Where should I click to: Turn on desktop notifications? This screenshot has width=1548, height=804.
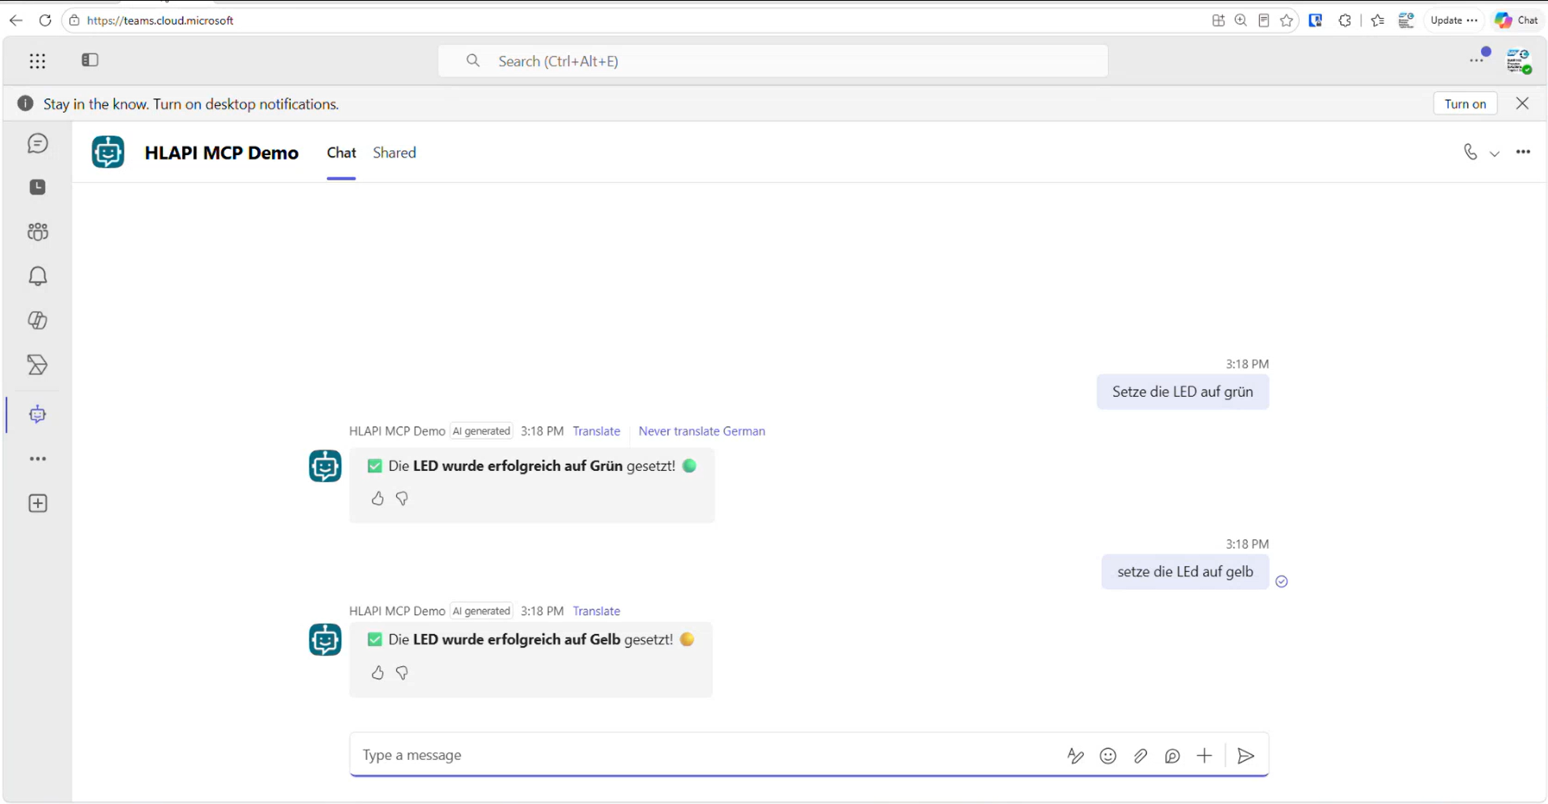pyautogui.click(x=1464, y=104)
